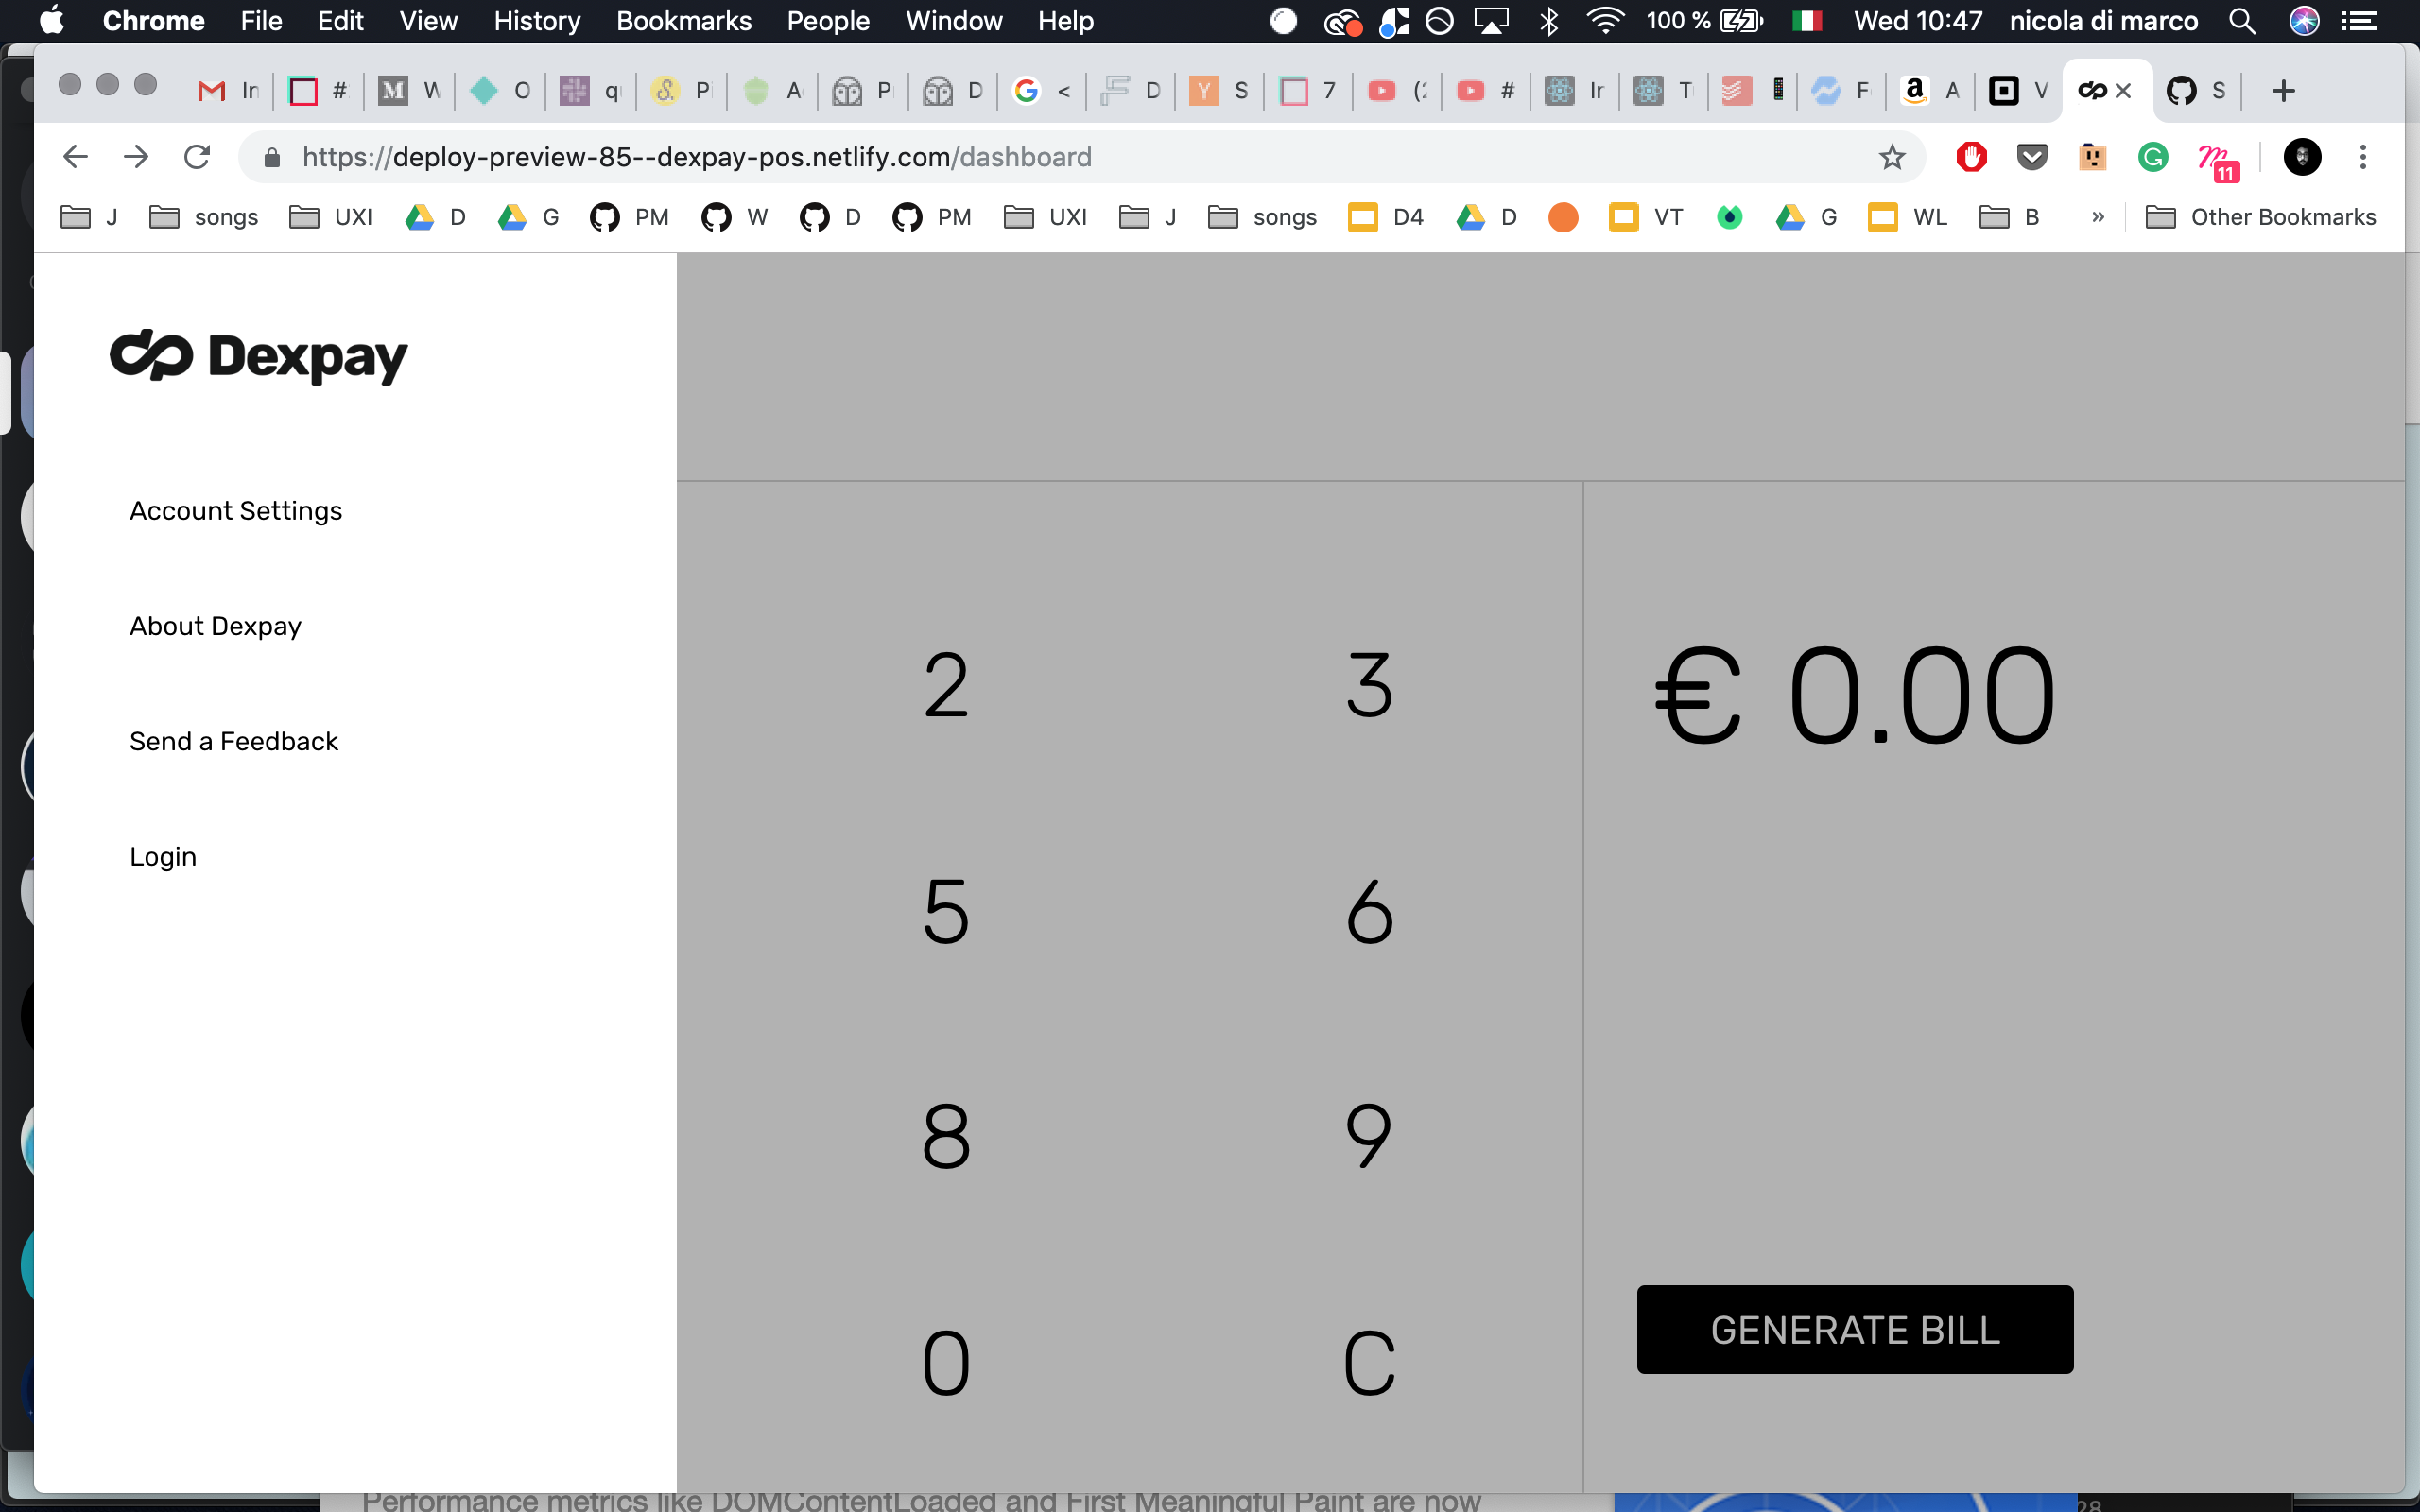
Task: Open Account Settings in the sidebar
Action: (x=235, y=510)
